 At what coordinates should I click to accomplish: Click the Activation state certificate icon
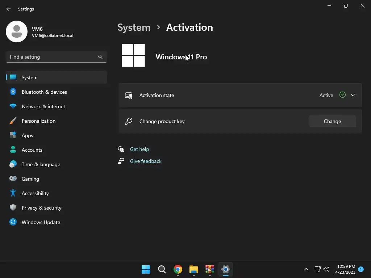(x=129, y=95)
